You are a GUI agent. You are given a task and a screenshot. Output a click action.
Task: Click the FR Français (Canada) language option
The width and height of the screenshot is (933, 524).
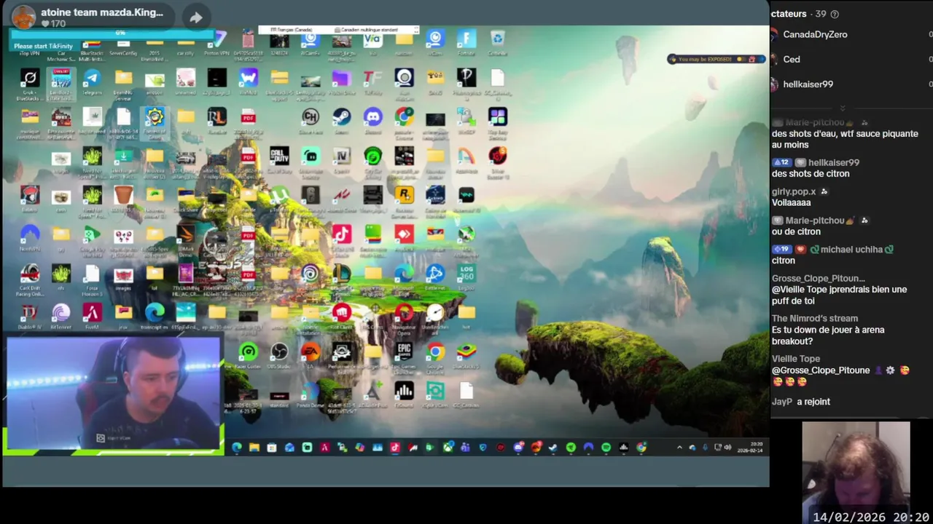[292, 30]
